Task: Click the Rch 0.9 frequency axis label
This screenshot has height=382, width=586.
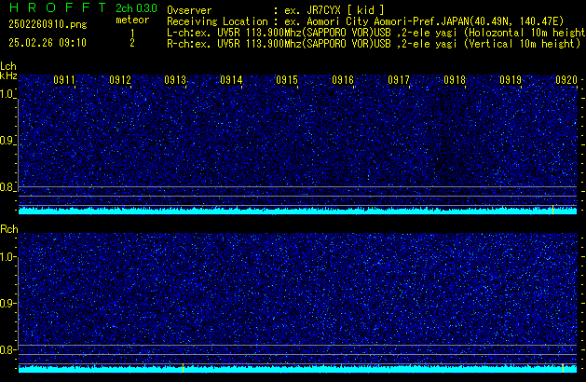Action: pyautogui.click(x=7, y=303)
